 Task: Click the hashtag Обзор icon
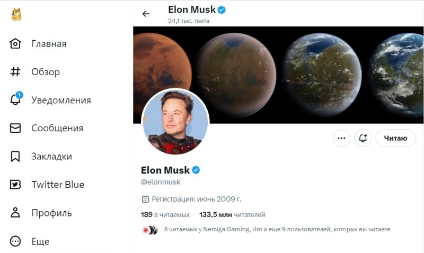coord(15,72)
